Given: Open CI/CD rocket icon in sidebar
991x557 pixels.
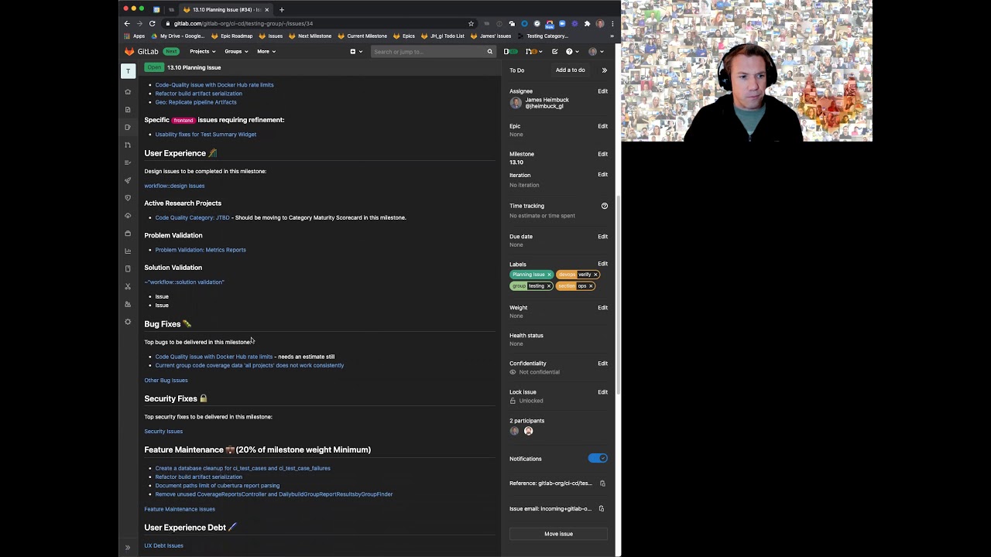Looking at the screenshot, I should (x=128, y=180).
